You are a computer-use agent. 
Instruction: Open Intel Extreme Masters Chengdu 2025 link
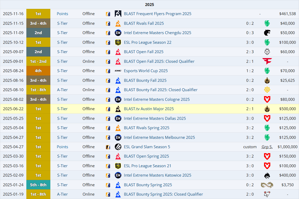158,33
